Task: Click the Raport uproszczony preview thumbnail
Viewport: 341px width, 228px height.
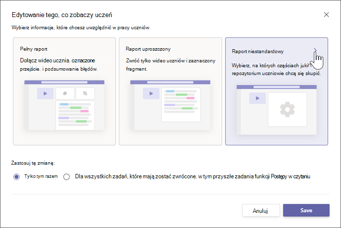Action: pyautogui.click(x=170, y=105)
